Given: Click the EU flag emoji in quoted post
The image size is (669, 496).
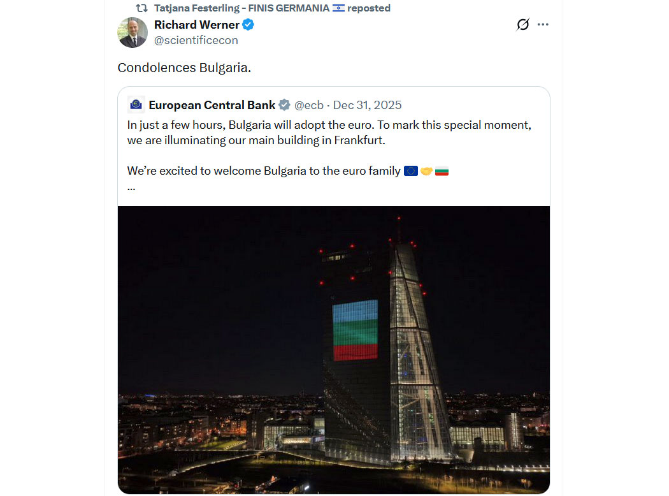Looking at the screenshot, I should click(x=411, y=171).
